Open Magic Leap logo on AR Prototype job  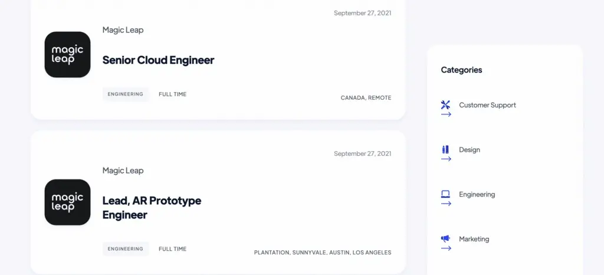(67, 202)
